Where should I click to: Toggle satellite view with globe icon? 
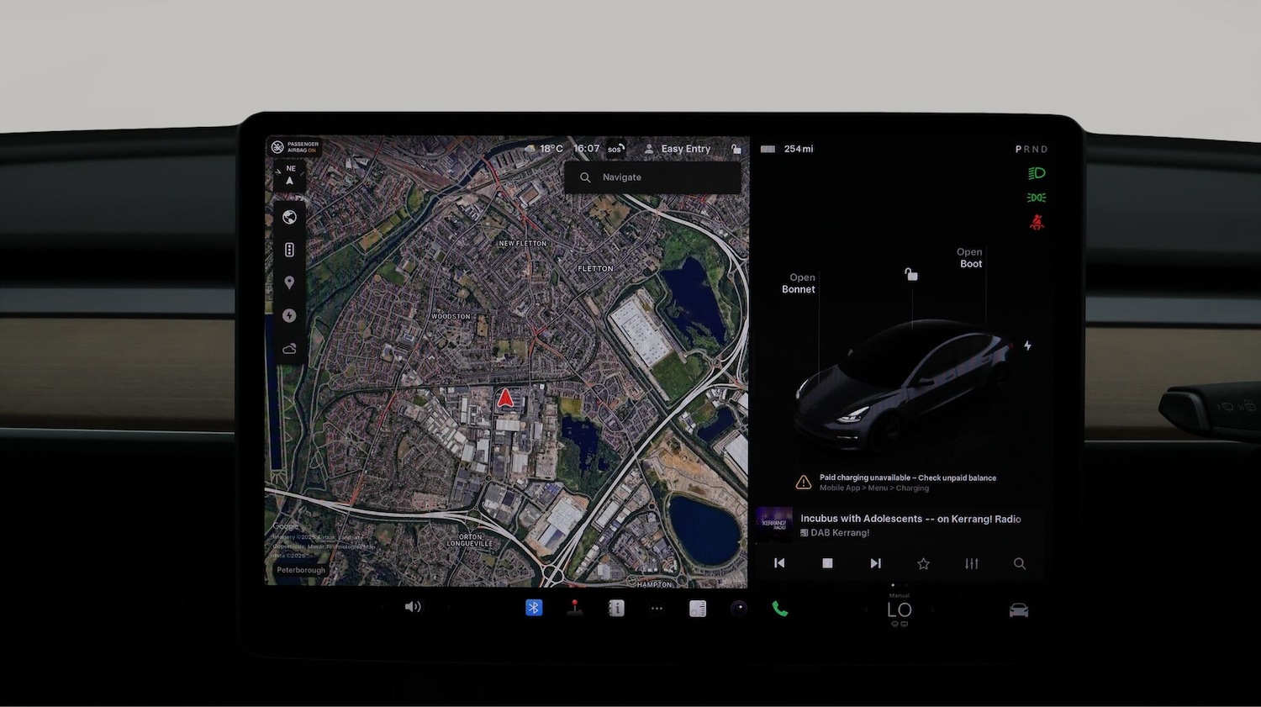tap(289, 218)
